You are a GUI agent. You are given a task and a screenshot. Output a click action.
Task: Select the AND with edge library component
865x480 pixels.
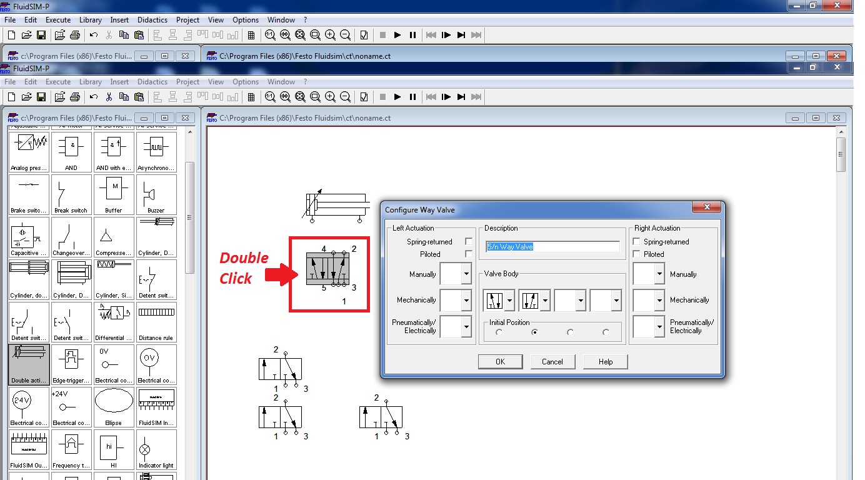tap(114, 151)
